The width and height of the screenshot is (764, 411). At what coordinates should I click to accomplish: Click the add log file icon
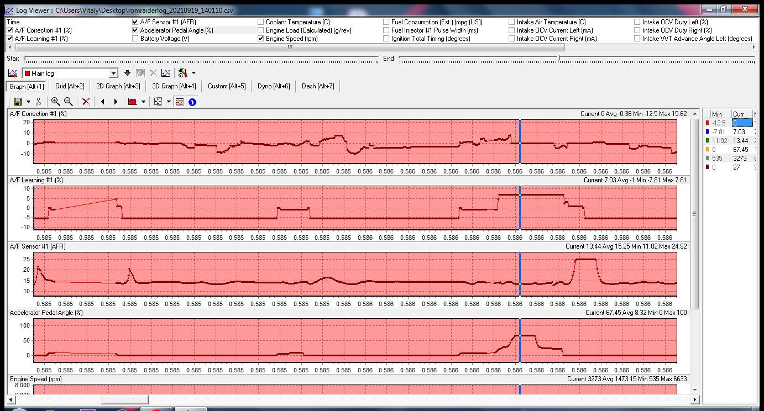point(12,73)
